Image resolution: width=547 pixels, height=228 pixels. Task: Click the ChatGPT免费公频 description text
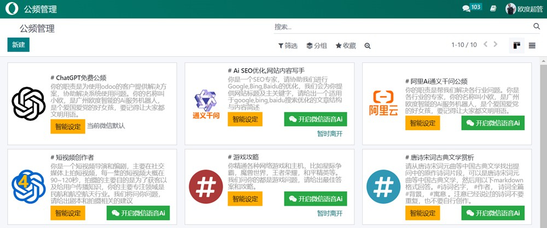[x=109, y=100]
